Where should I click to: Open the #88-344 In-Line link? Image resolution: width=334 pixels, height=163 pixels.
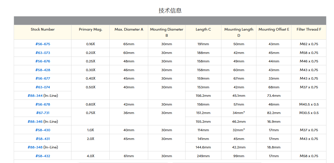(x=35, y=96)
